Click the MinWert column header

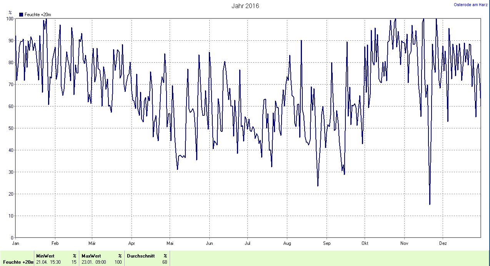45,256
